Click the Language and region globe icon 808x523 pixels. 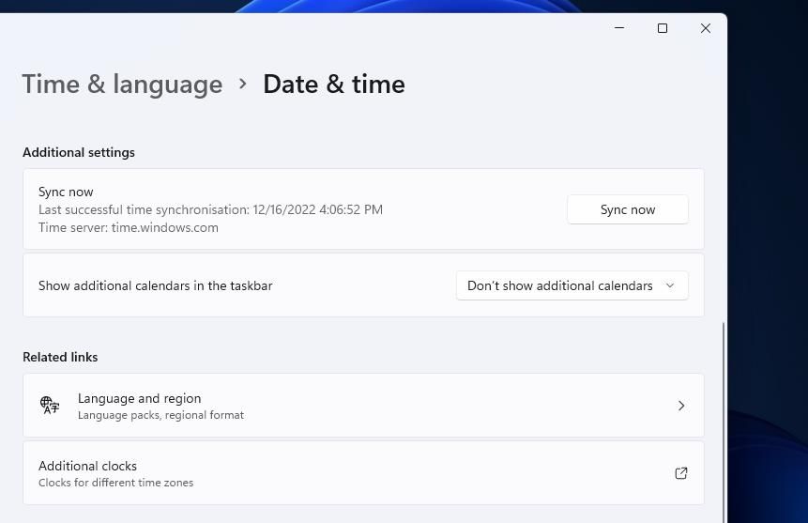click(x=50, y=405)
